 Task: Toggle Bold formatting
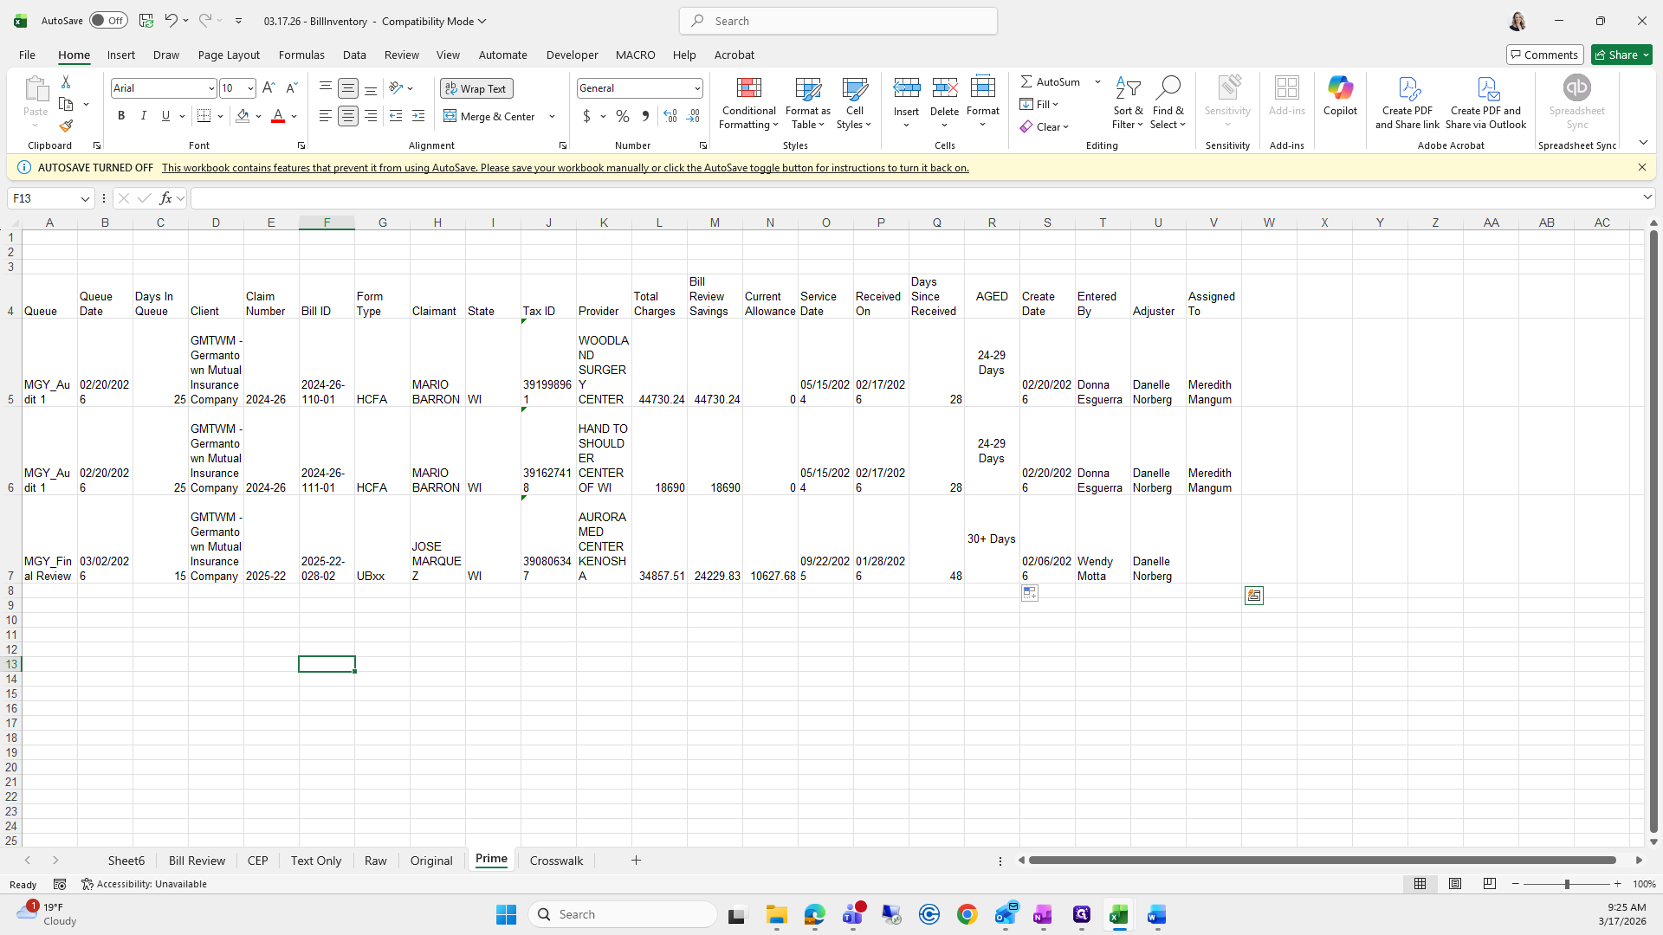click(x=121, y=116)
